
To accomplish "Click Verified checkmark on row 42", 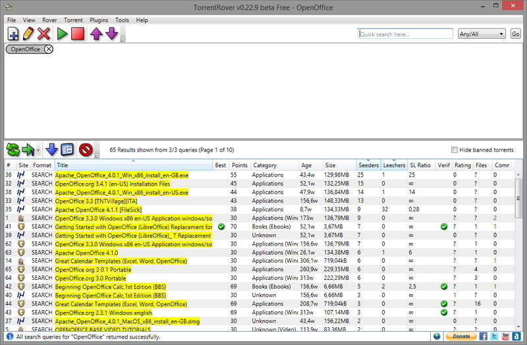I will (x=443, y=286).
